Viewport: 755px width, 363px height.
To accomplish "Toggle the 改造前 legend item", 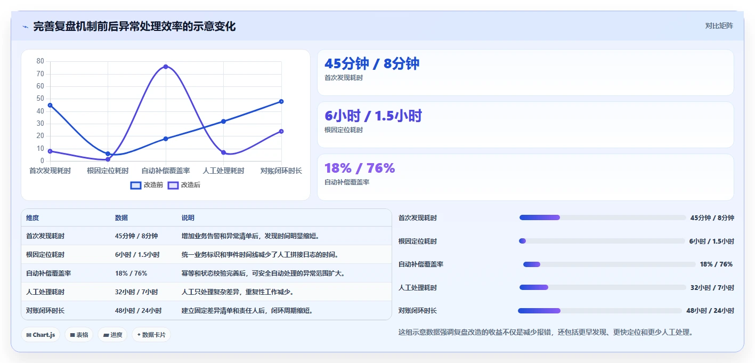I will click(x=147, y=185).
